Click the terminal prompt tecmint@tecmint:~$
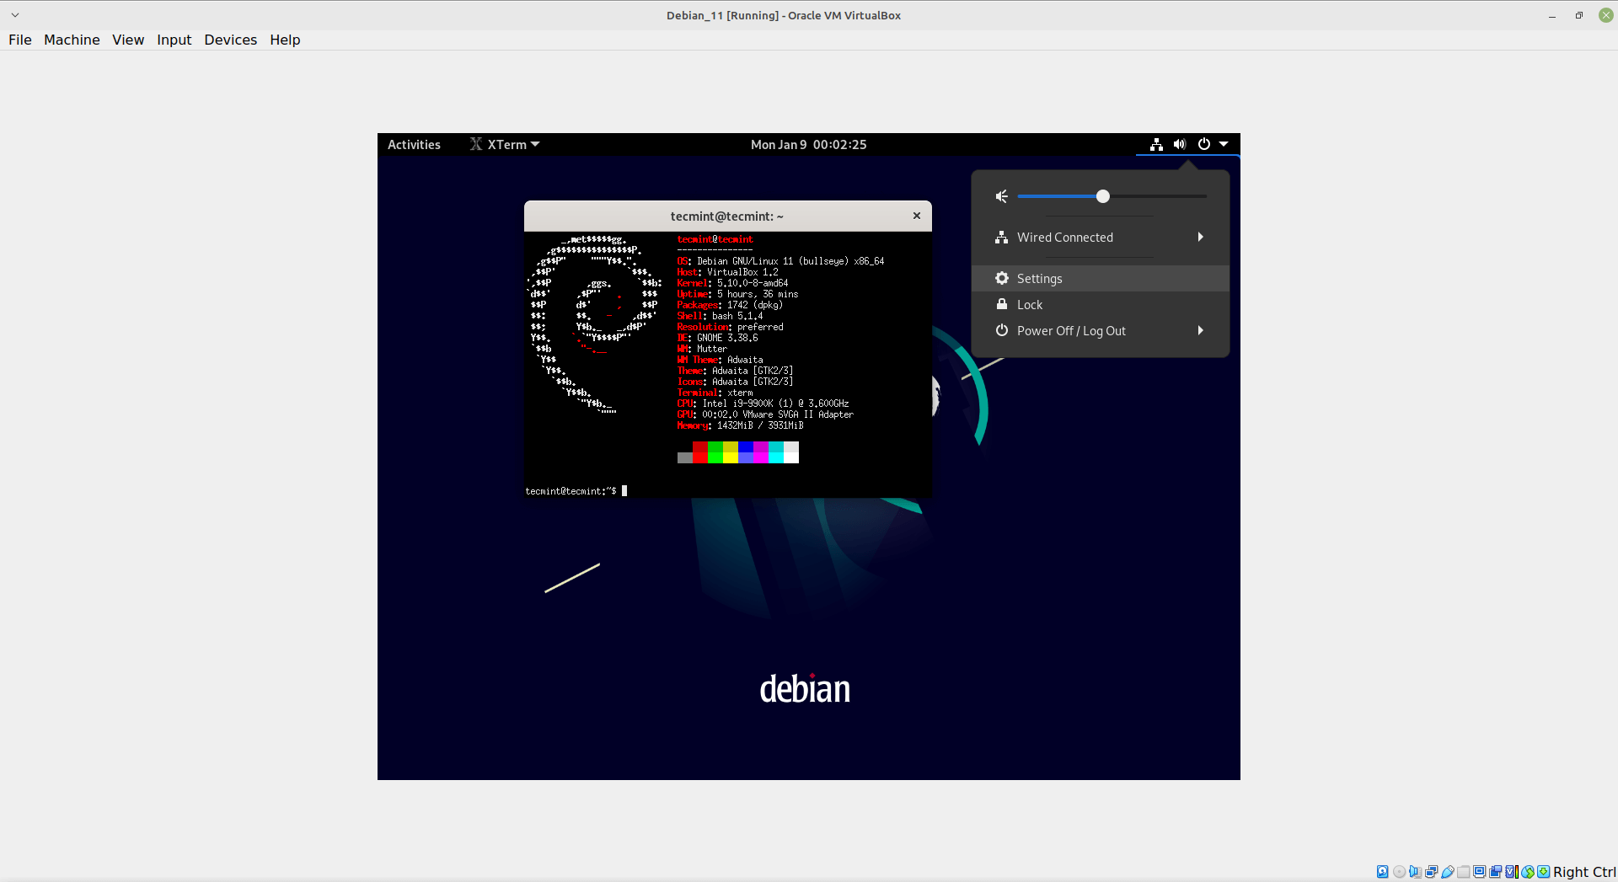Viewport: 1618px width, 882px height. 571,491
